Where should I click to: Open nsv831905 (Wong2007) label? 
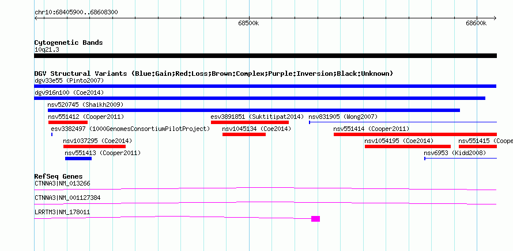click(343, 117)
